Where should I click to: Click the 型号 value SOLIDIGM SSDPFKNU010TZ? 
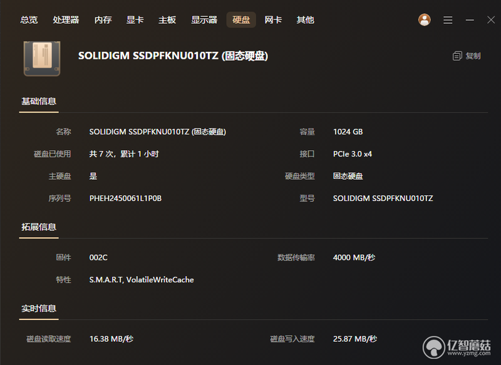click(x=383, y=198)
